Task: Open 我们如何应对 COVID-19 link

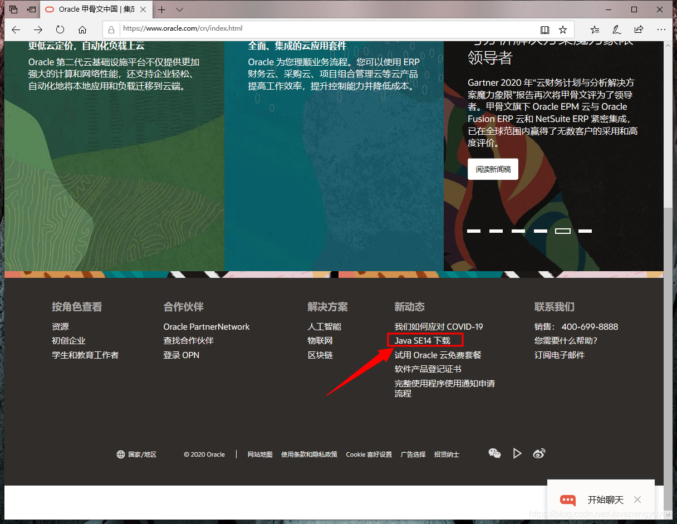Action: (439, 327)
